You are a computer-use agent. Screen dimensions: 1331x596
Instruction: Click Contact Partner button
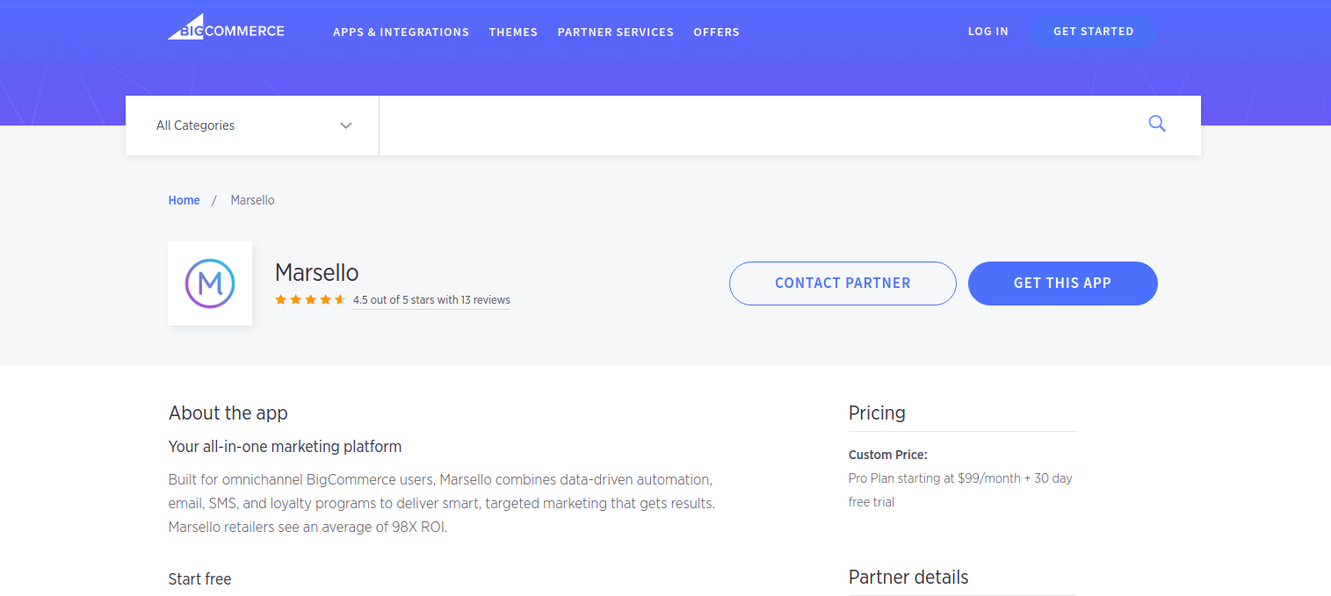pos(843,284)
